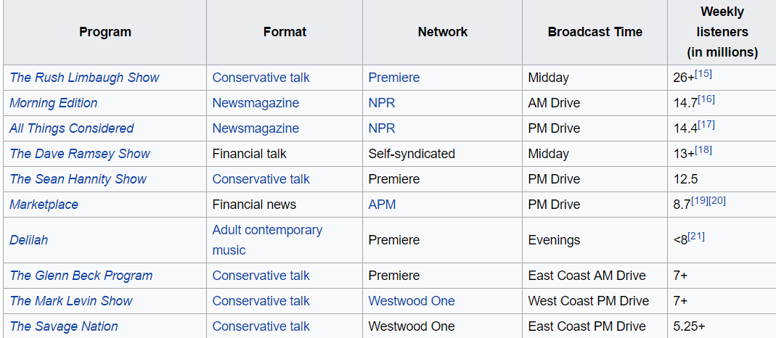Open The Dave Ramsey Show link
Screen dimensions: 776x338
point(80,154)
